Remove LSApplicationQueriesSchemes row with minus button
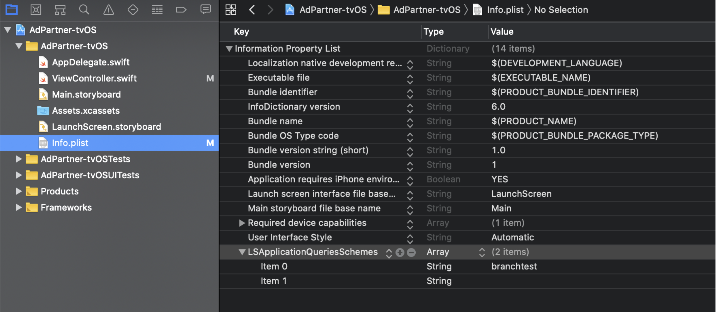716x312 pixels. (411, 252)
